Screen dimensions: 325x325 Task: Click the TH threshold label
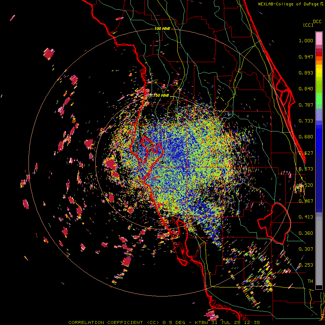310,281
